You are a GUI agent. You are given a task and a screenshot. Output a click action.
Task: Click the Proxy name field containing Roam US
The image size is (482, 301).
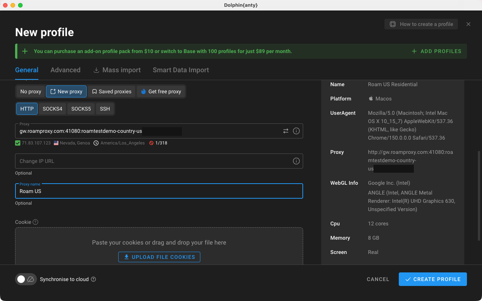(159, 191)
